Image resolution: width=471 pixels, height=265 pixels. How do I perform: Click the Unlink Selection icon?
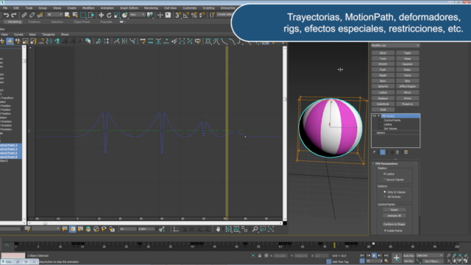32,15
